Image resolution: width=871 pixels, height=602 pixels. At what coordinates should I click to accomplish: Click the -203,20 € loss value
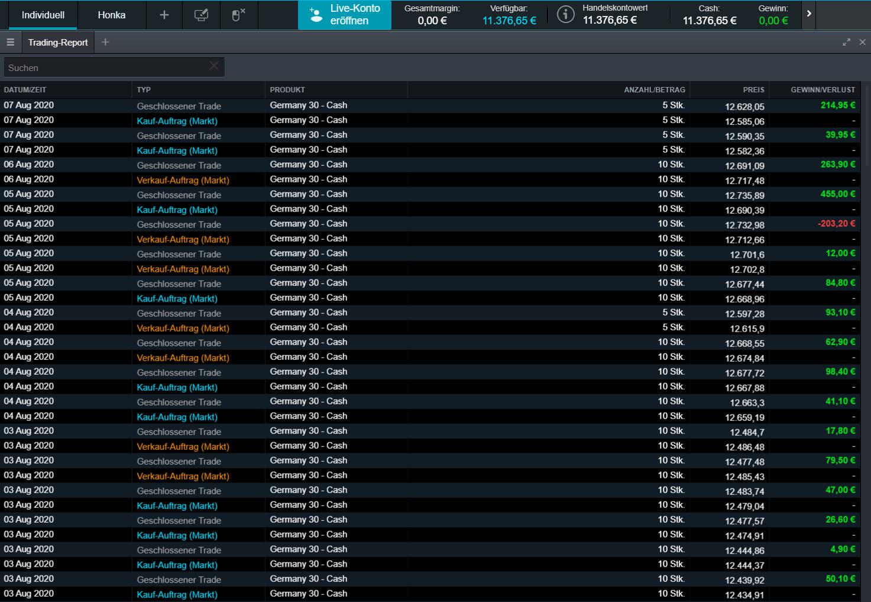pos(837,224)
